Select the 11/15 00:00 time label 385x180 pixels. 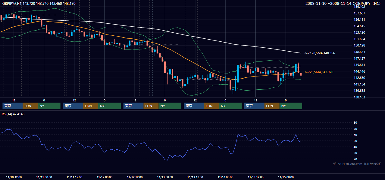click(x=286, y=177)
